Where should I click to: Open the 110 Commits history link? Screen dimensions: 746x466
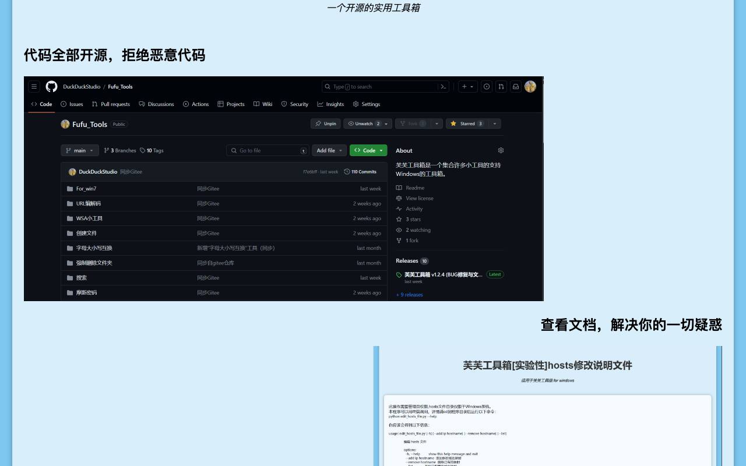click(x=360, y=172)
